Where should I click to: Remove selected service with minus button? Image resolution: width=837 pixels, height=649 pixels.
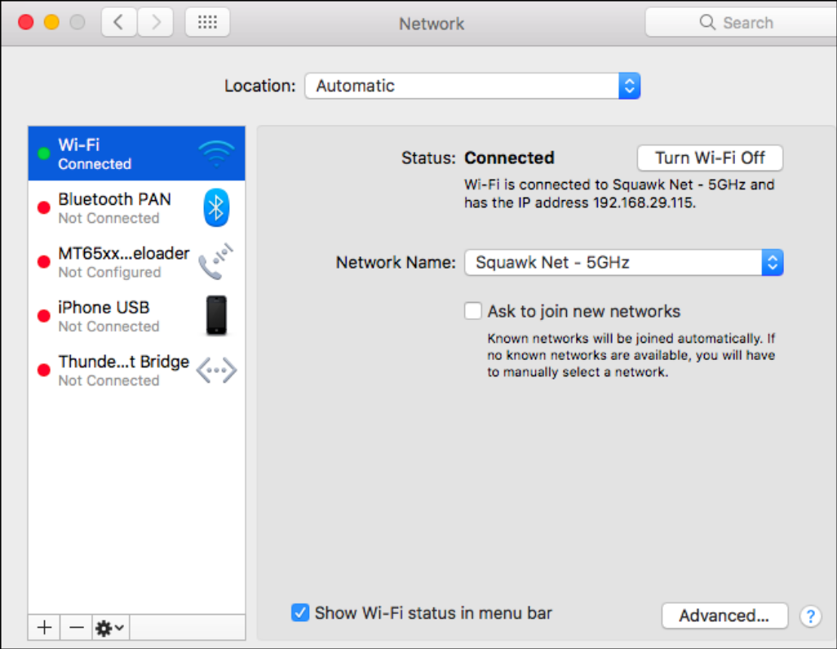(x=76, y=627)
